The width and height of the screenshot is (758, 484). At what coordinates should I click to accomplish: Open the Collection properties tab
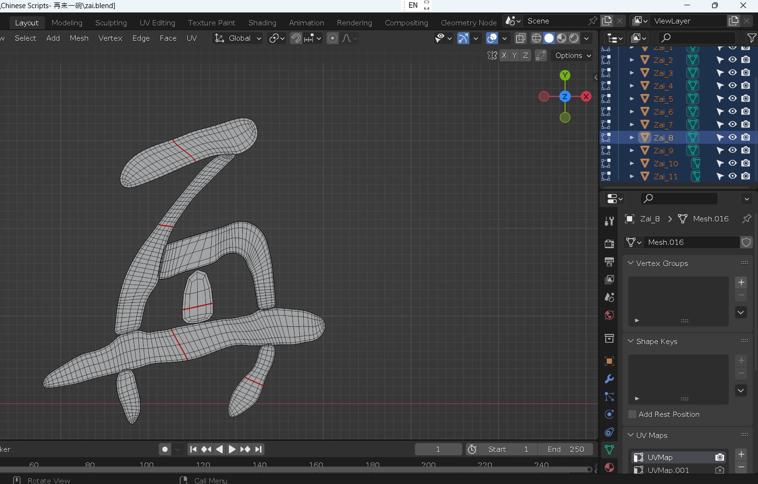coord(609,338)
